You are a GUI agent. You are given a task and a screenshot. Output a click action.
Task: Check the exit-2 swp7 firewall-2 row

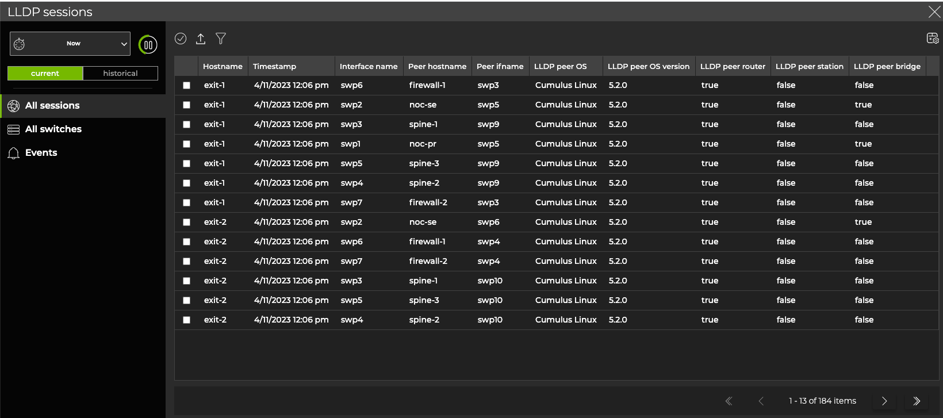point(186,262)
